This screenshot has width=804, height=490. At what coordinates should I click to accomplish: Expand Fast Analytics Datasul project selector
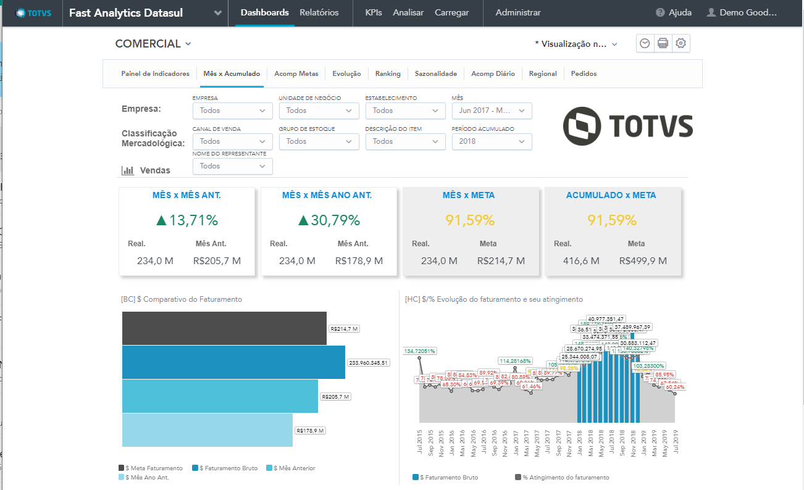(217, 13)
